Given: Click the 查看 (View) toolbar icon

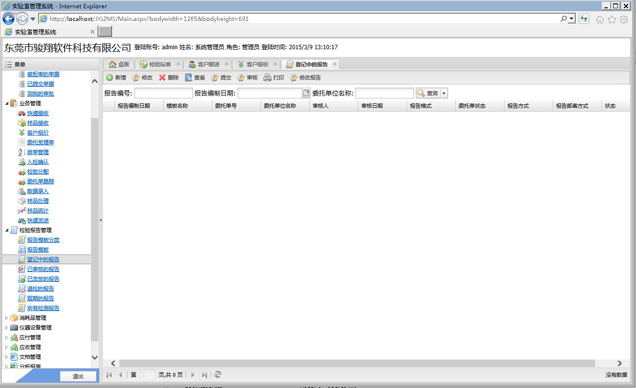Looking at the screenshot, I should [x=189, y=78].
